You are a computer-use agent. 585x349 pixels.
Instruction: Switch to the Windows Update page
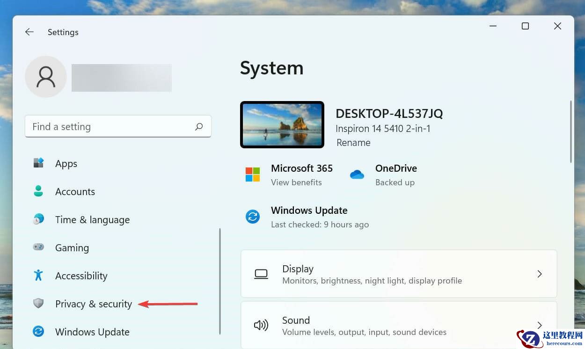pos(92,332)
